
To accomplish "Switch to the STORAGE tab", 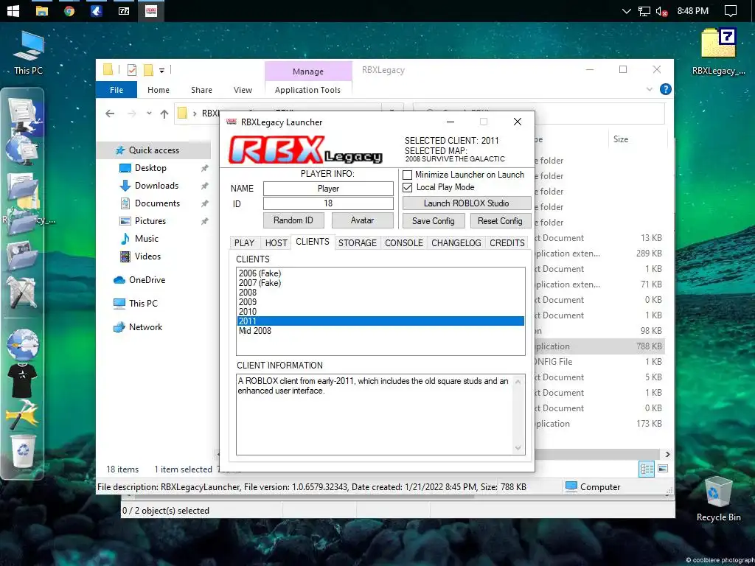I will (358, 243).
